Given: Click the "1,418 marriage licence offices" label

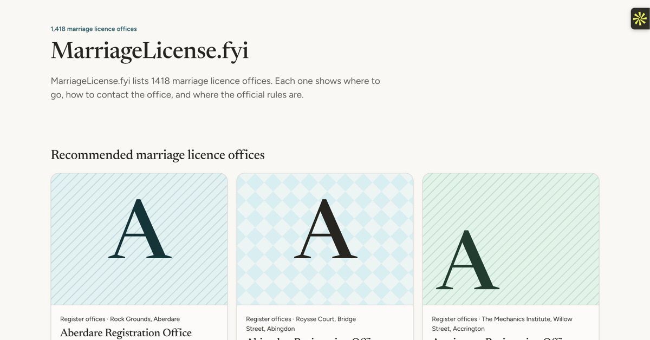Looking at the screenshot, I should (x=94, y=29).
